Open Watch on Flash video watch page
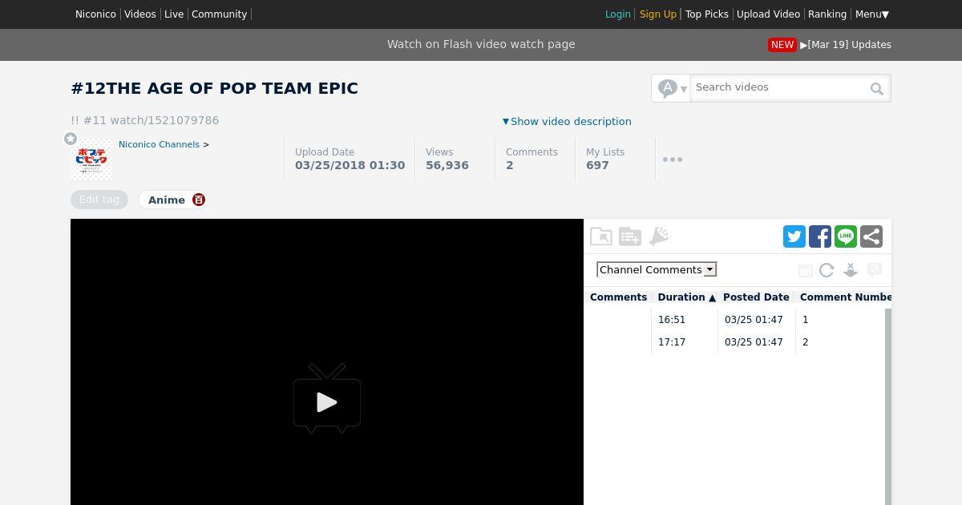962x505 pixels. (481, 44)
